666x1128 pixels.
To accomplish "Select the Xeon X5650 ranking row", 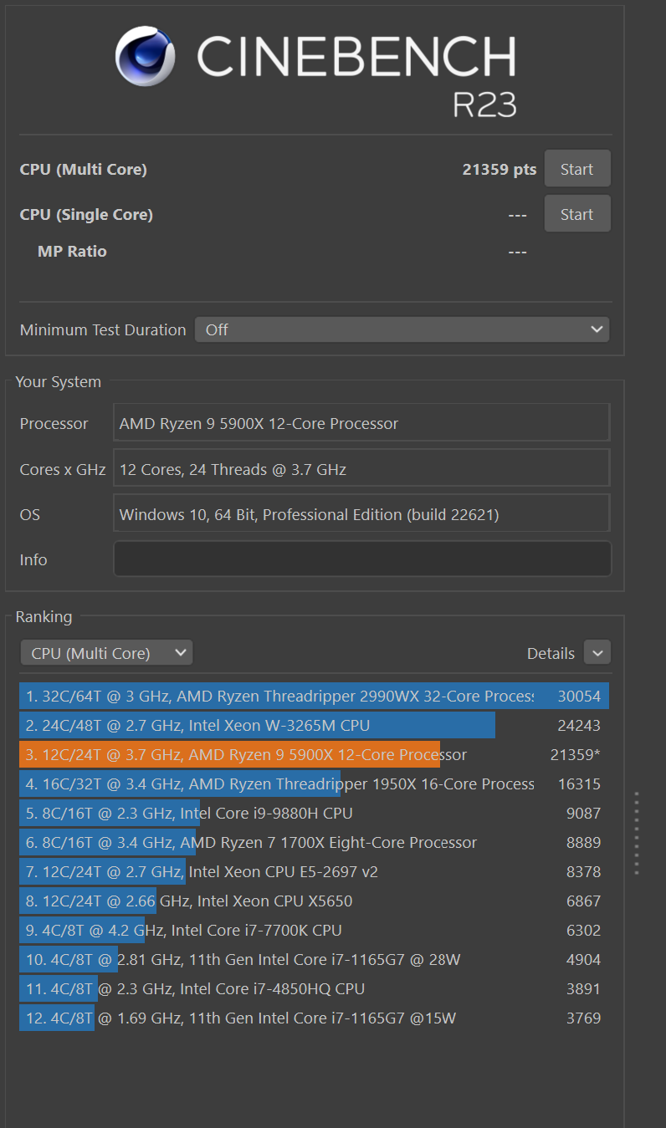I will [314, 901].
